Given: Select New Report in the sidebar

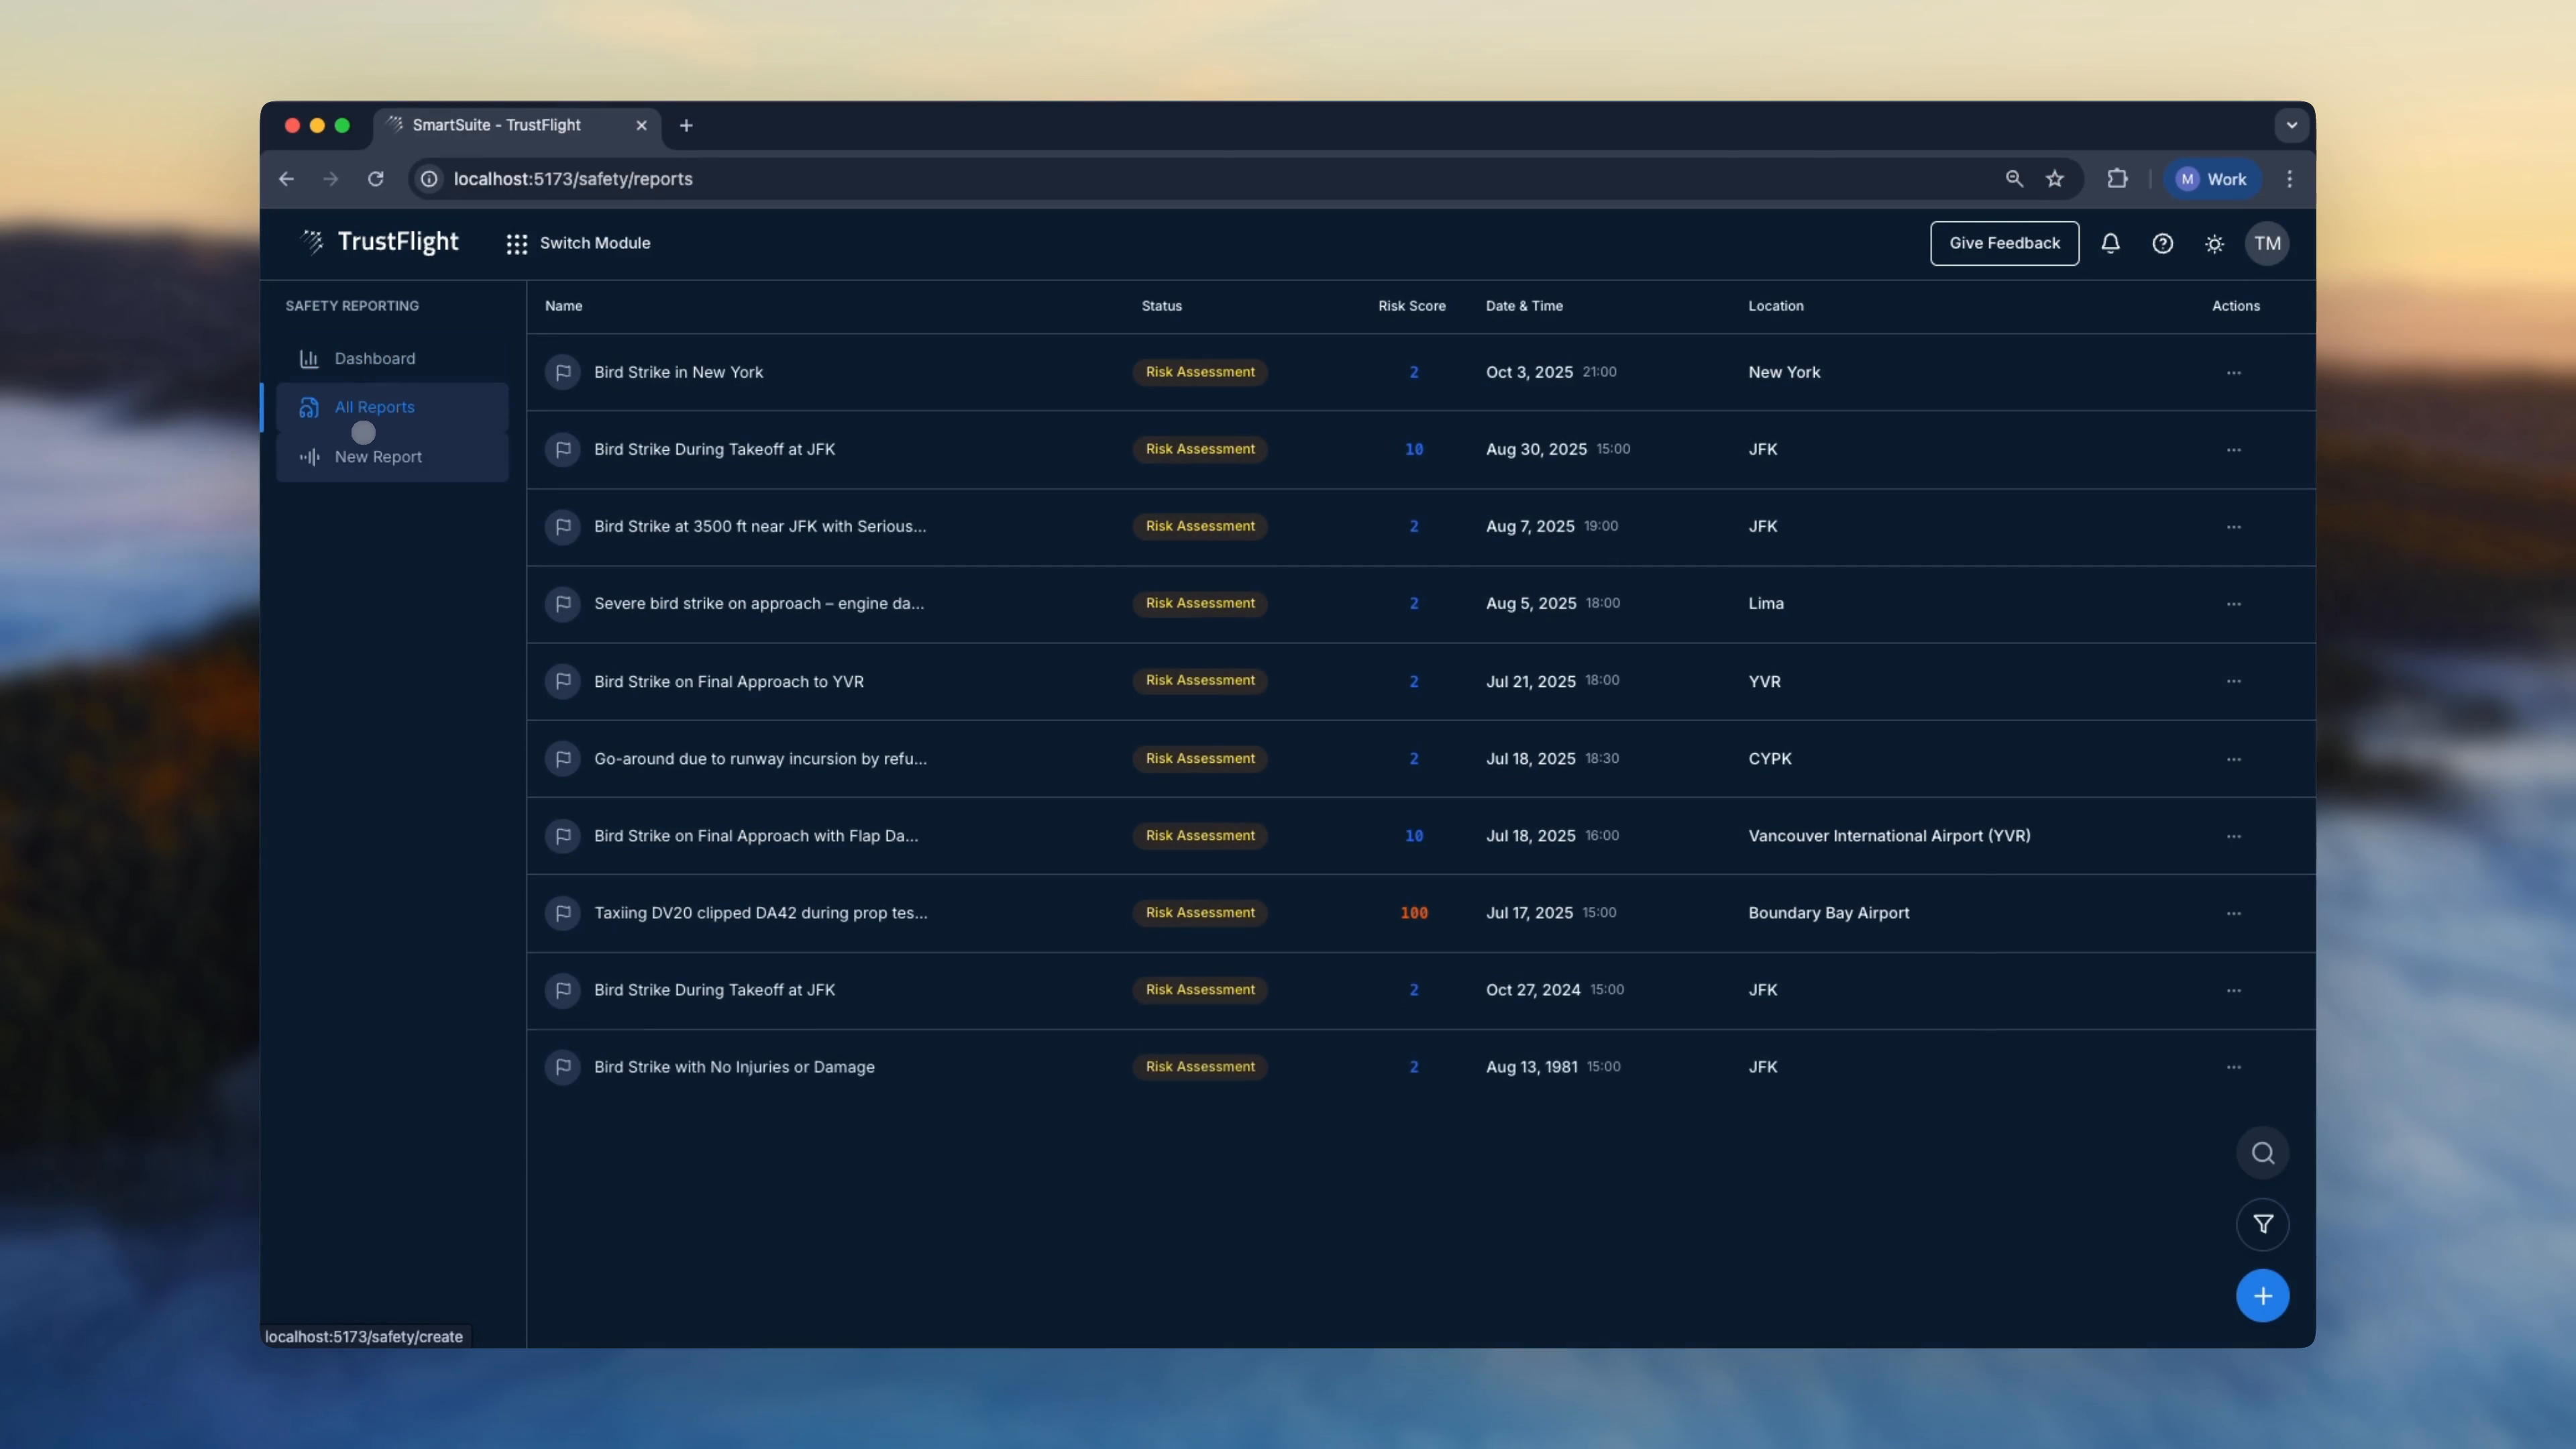Looking at the screenshot, I should pos(378,457).
